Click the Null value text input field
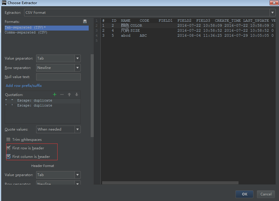This screenshot has width=279, height=201. coord(58,77)
